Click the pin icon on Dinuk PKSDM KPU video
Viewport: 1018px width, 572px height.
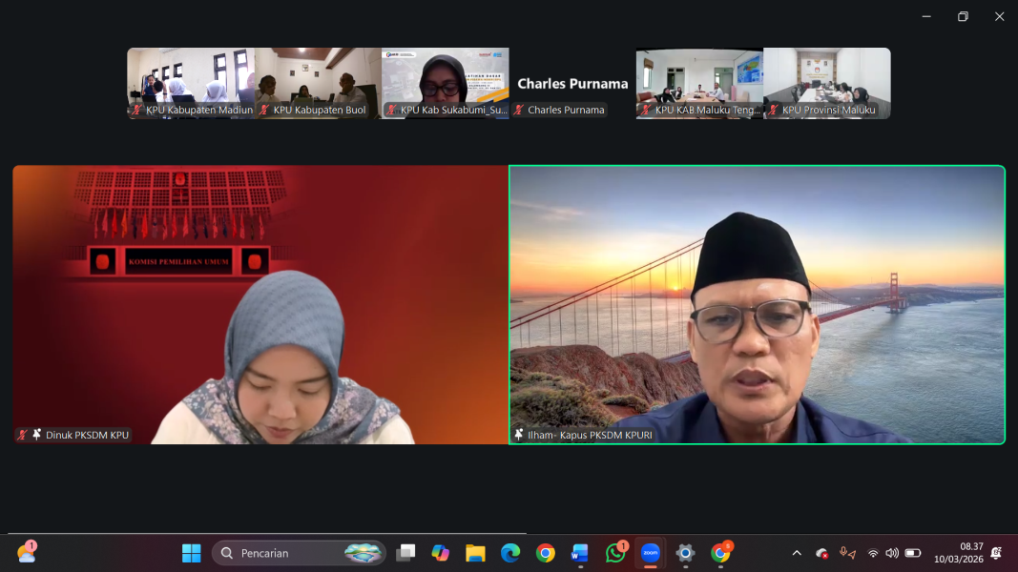tap(37, 435)
